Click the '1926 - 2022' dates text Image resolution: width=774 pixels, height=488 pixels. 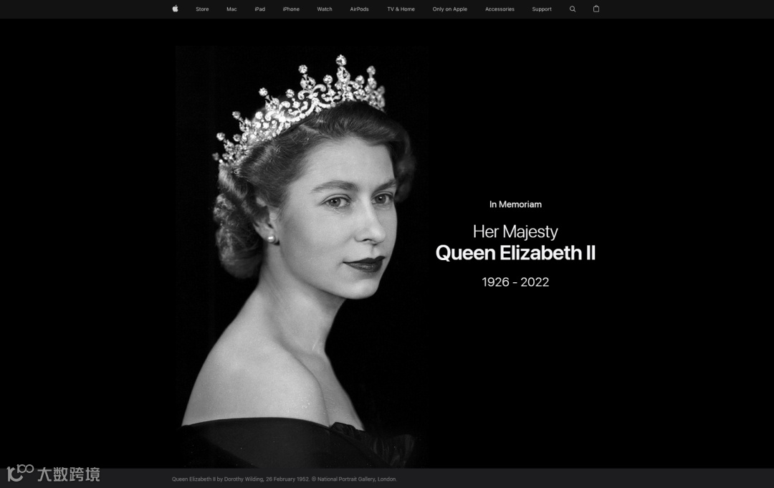click(515, 282)
